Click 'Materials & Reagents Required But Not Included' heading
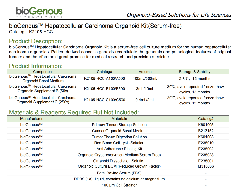 pos(74,113)
